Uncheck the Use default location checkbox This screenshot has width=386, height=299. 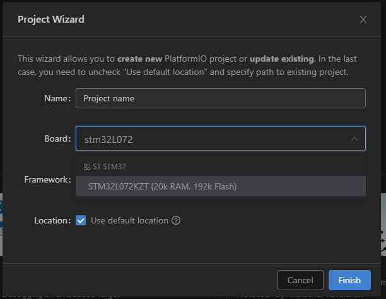pyautogui.click(x=81, y=221)
